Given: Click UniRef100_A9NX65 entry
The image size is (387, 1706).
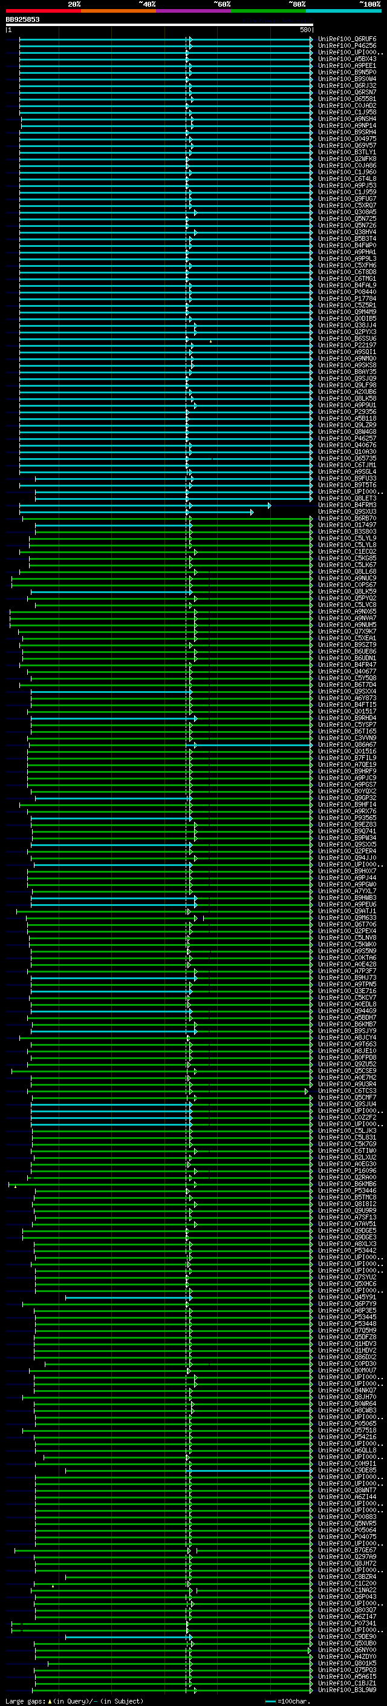Looking at the screenshot, I should tap(346, 612).
